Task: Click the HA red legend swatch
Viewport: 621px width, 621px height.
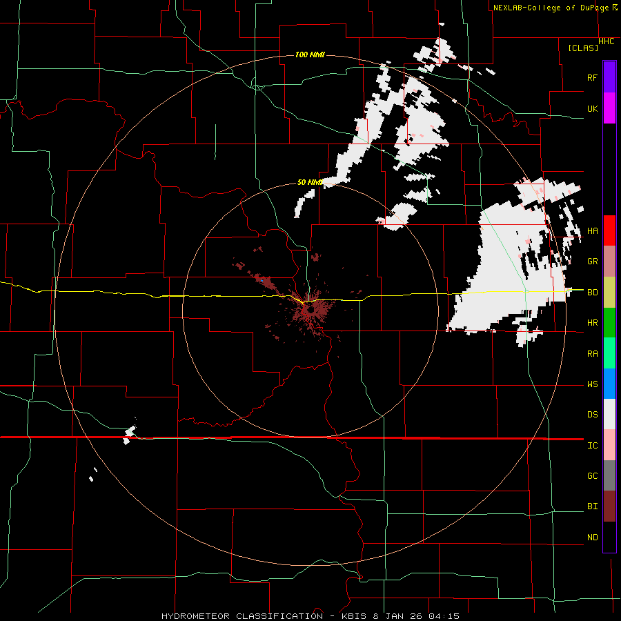Action: point(609,230)
